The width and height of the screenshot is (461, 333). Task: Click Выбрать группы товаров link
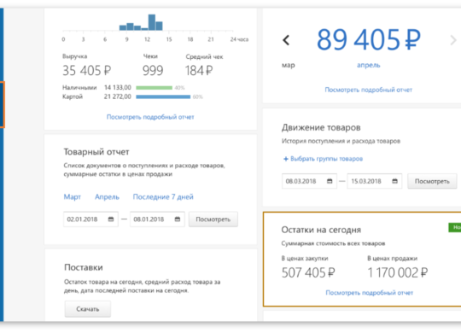[326, 159]
